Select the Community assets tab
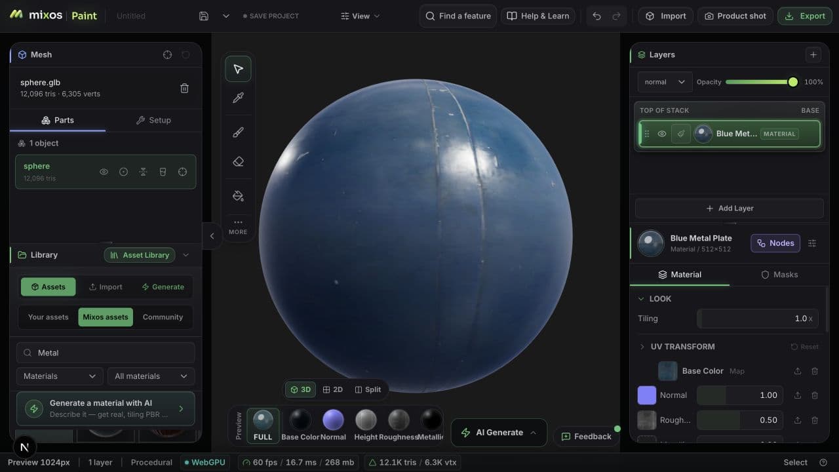This screenshot has height=472, width=839. tap(163, 317)
